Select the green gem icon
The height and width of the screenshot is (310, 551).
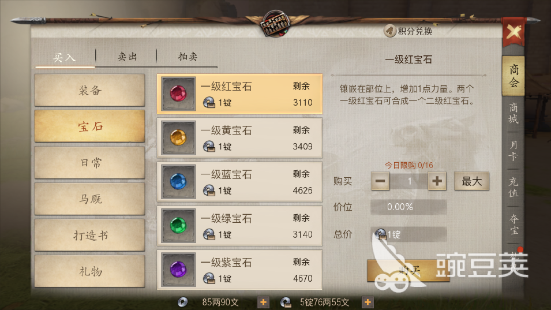pyautogui.click(x=178, y=226)
